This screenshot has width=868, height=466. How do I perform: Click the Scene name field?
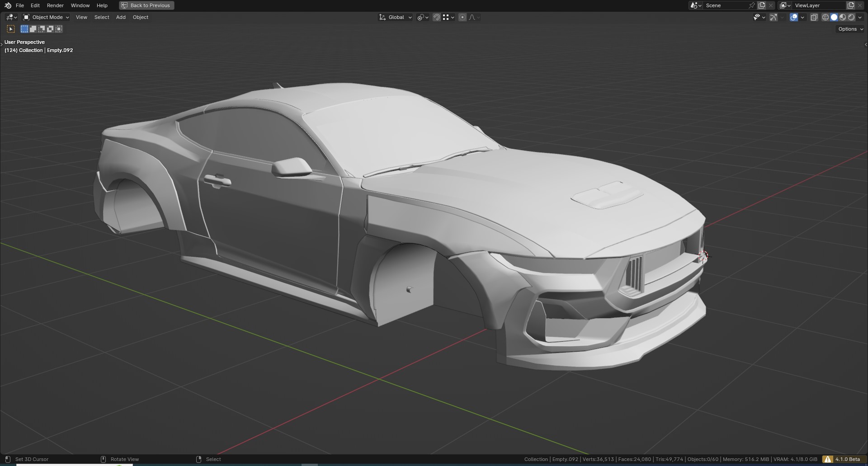tap(726, 5)
